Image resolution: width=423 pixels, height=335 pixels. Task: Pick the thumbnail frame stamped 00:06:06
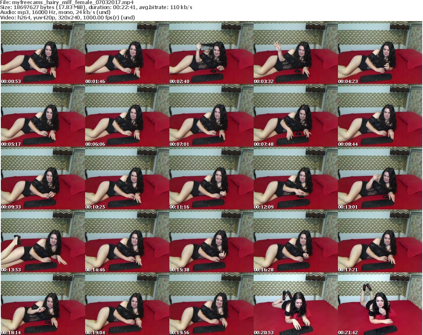click(127, 115)
